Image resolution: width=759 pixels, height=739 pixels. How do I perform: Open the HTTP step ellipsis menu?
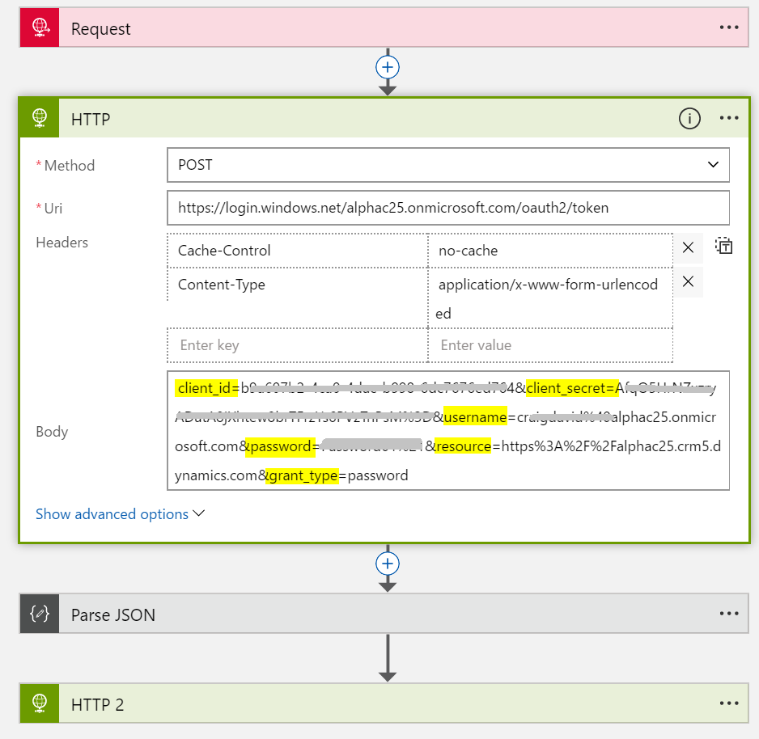(x=728, y=118)
